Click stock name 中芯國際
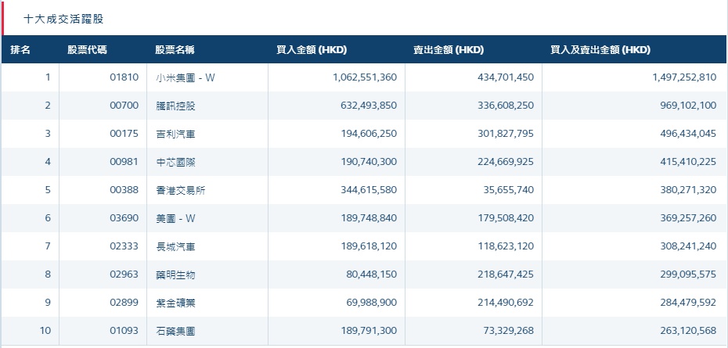 click(175, 162)
